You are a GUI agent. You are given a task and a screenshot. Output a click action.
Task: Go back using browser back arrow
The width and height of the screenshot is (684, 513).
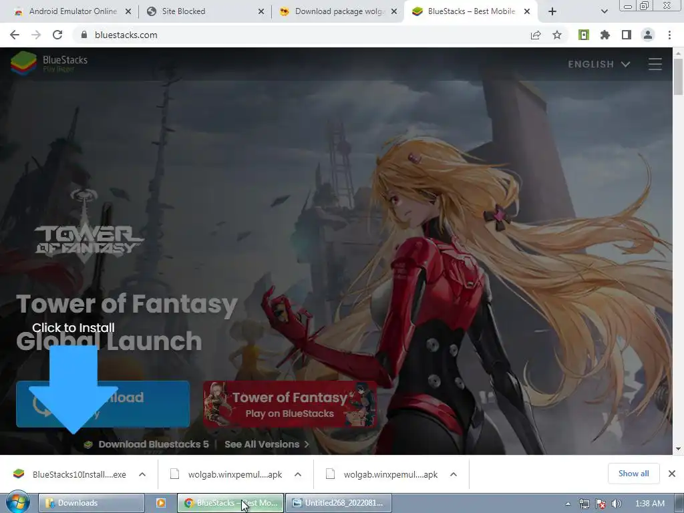point(15,35)
